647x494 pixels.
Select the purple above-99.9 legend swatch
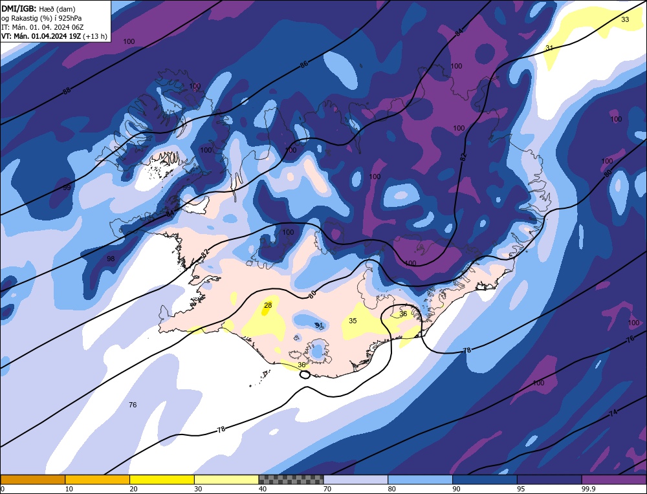[614, 479]
